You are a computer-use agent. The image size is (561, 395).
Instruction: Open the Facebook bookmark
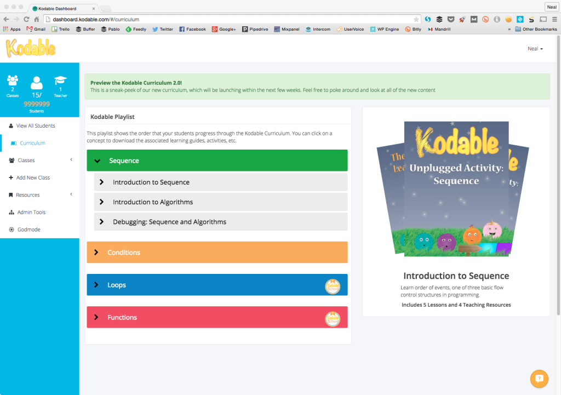[192, 30]
